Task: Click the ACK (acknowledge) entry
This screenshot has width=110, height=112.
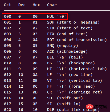Action: pos(67,51)
